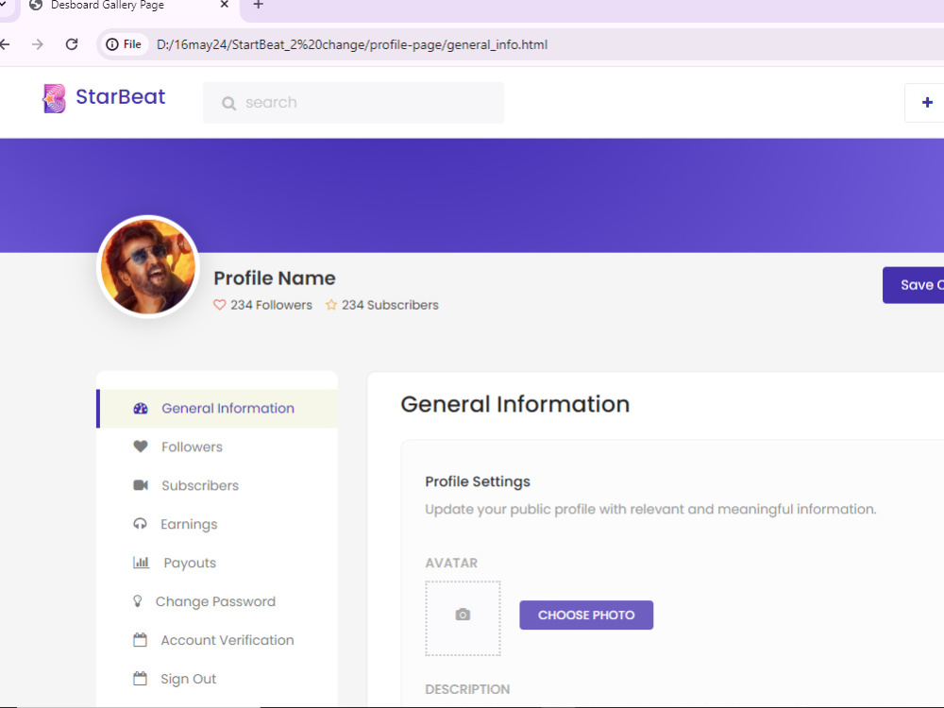Open Account Verification sidebar item
This screenshot has width=944, height=708.
(x=217, y=639)
